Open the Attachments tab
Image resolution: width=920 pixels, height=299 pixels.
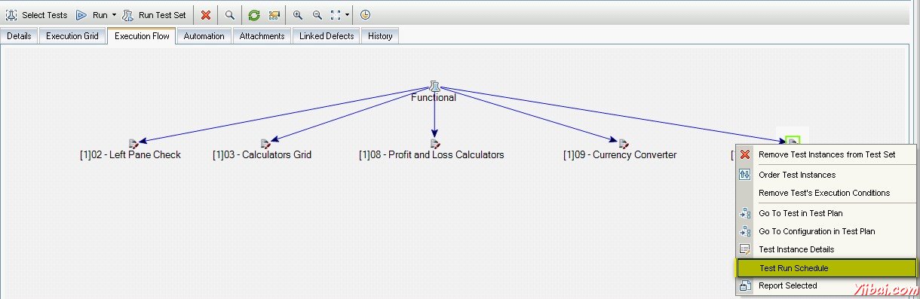[262, 36]
